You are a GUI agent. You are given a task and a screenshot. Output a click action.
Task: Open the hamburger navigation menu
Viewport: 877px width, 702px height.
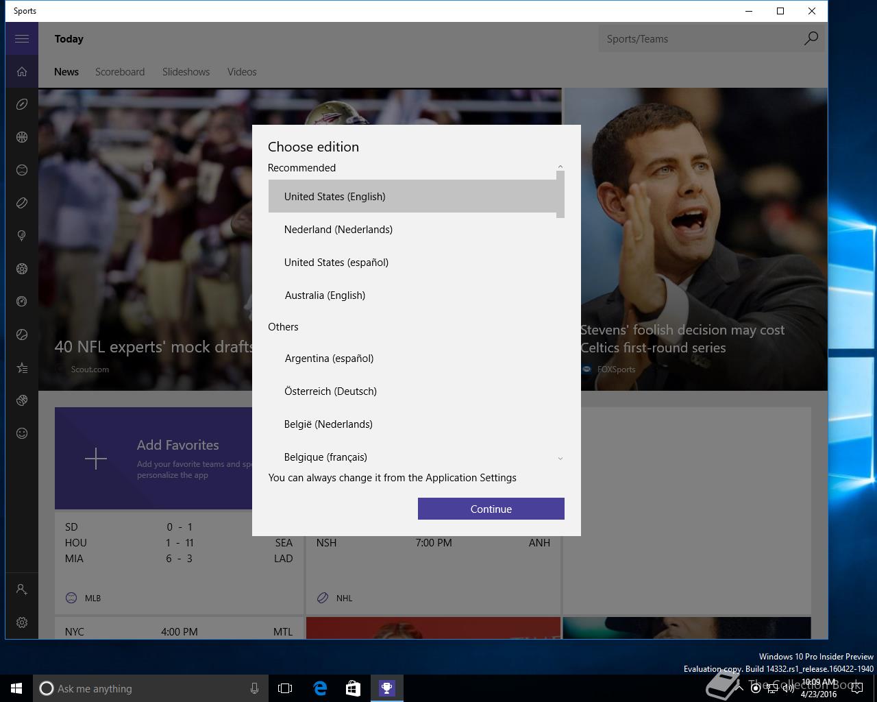22,38
